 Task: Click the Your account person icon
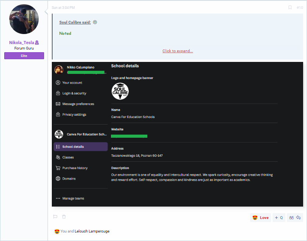pyautogui.click(x=58, y=82)
